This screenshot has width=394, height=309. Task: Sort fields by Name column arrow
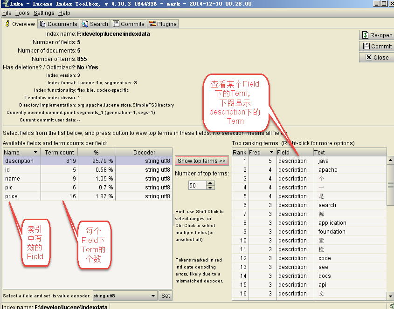point(35,152)
